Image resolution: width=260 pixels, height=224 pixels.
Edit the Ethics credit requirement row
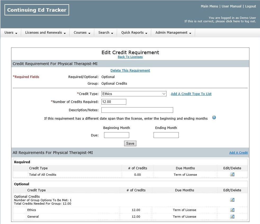coord(232,210)
